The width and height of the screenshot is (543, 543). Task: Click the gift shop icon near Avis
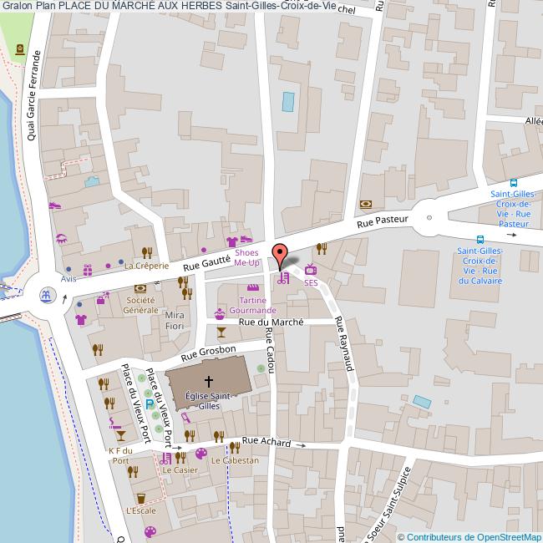coord(87,269)
